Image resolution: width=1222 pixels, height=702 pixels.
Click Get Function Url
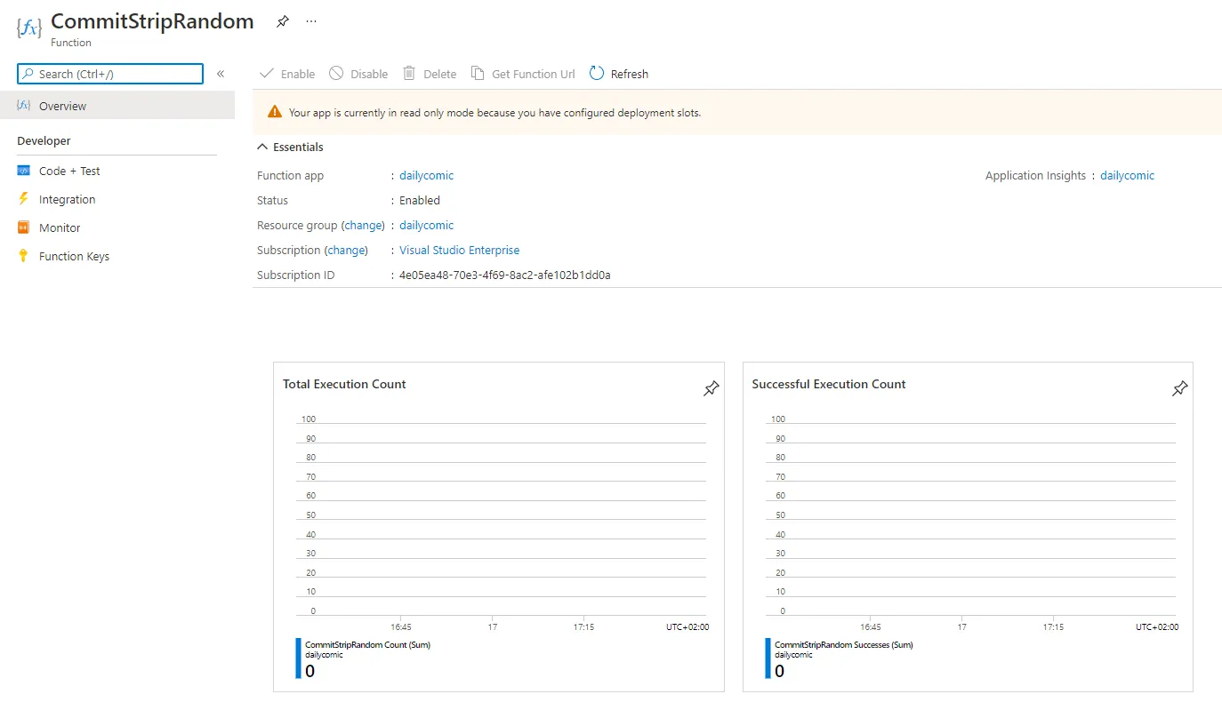[523, 74]
